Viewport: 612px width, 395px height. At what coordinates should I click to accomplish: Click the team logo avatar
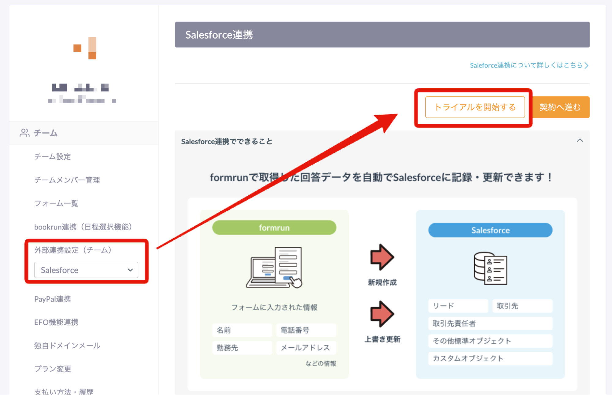point(85,48)
